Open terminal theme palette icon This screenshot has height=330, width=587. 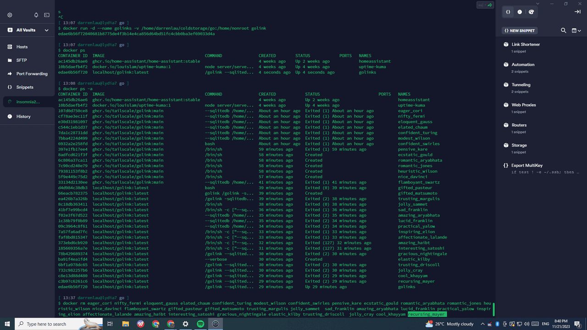[x=532, y=12]
